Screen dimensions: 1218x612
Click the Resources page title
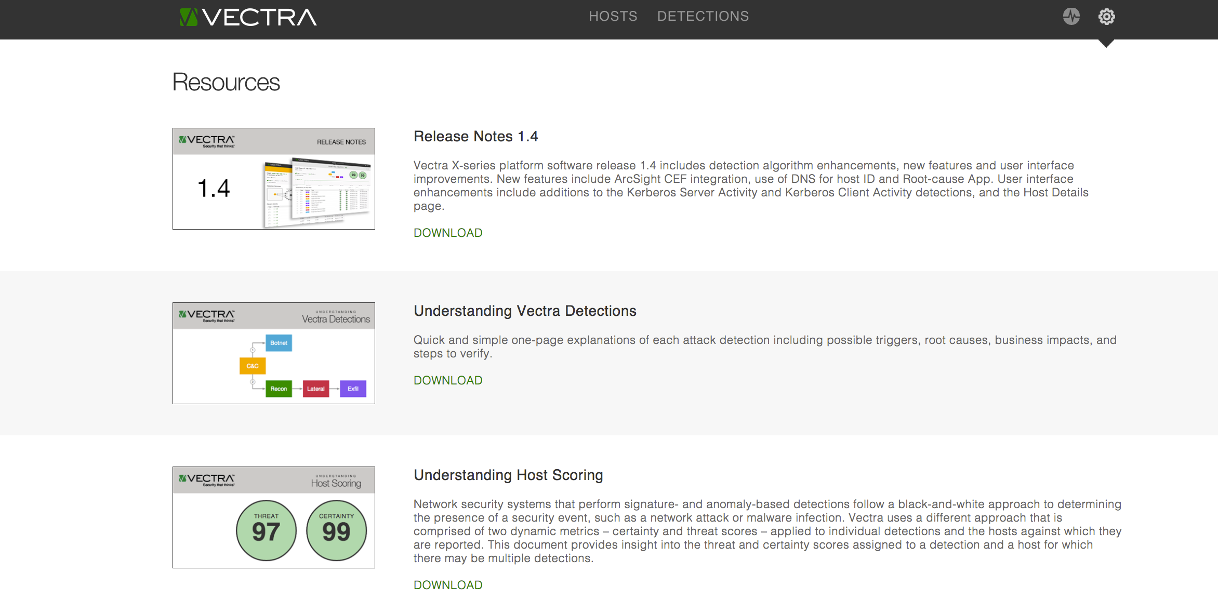click(226, 82)
